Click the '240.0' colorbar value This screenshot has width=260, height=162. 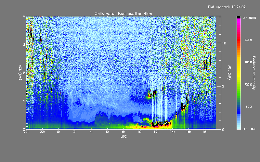coord(248,40)
